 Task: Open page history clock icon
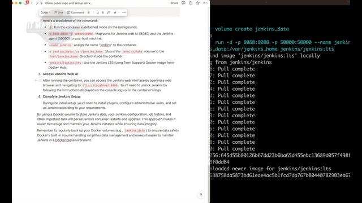[x=191, y=3]
